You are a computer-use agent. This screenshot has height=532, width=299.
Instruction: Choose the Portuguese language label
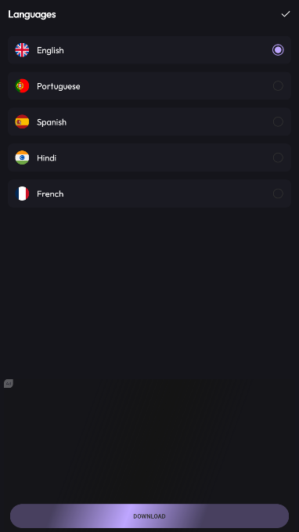[x=58, y=86]
